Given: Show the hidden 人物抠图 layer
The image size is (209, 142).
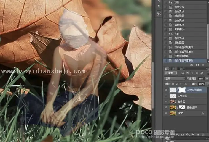Looking at the screenshot, I should click(166, 96).
